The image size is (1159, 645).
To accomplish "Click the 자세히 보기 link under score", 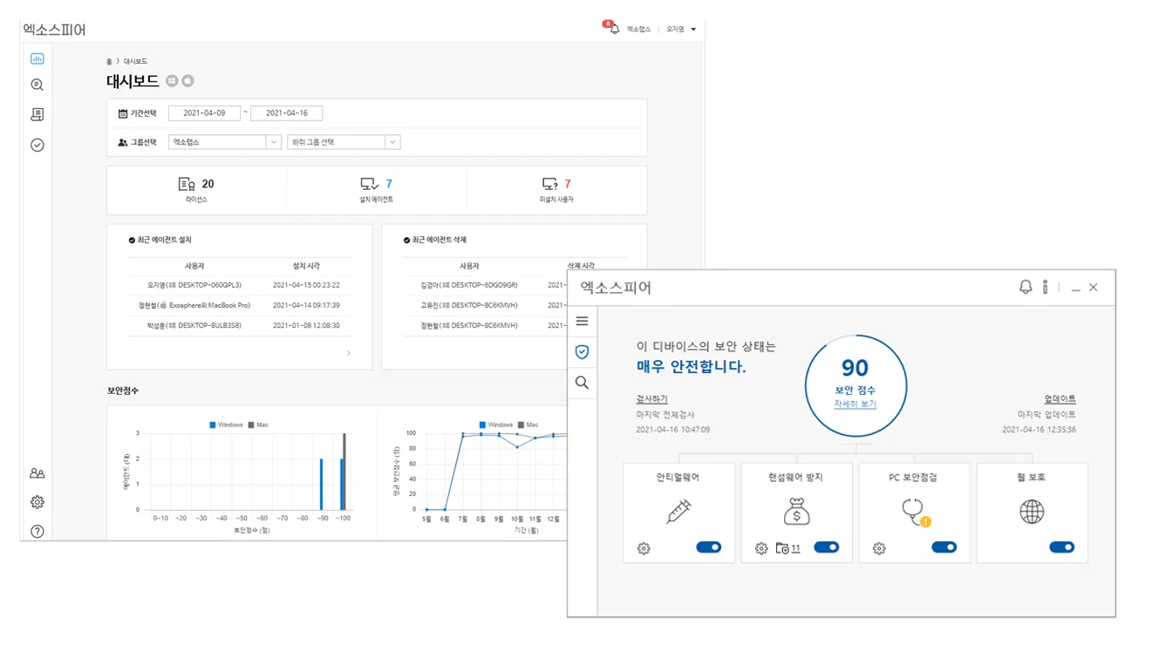I will click(x=855, y=404).
